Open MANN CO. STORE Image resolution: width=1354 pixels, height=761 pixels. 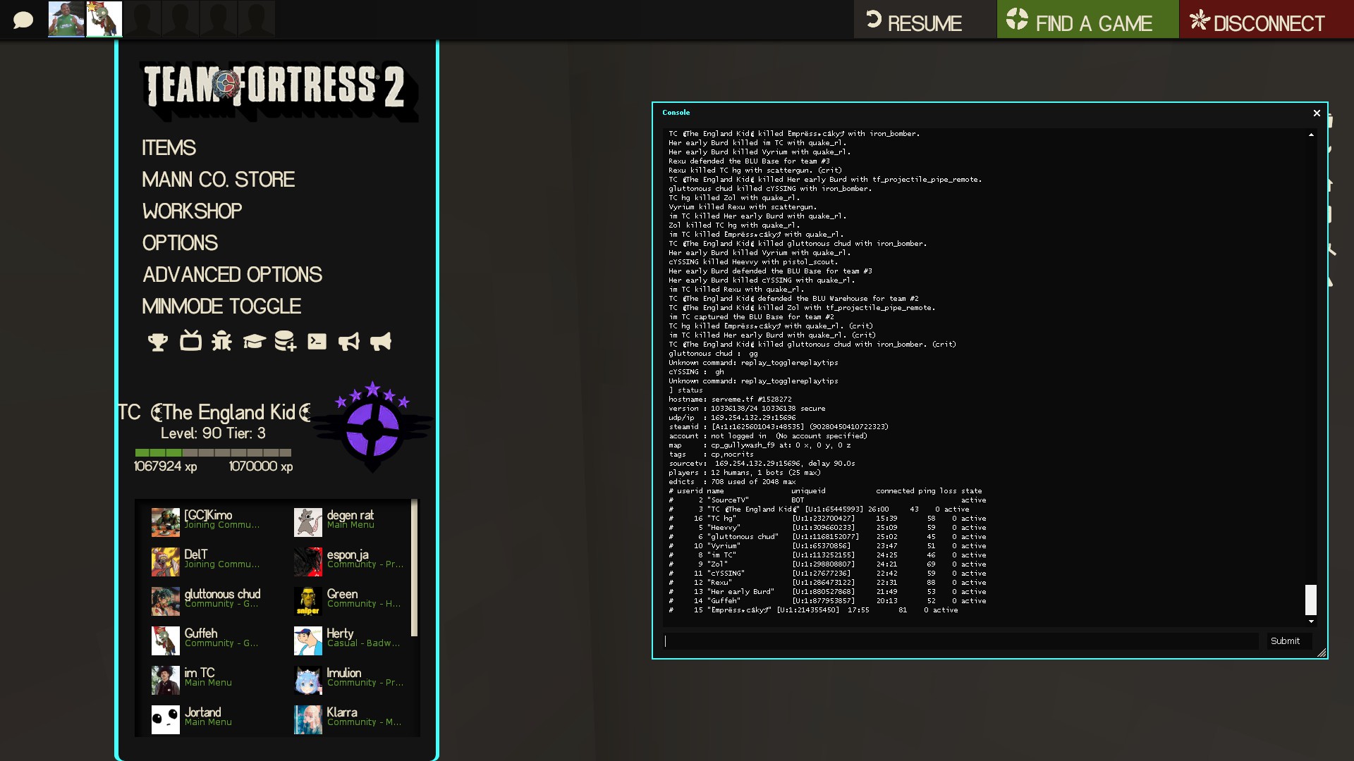[218, 179]
